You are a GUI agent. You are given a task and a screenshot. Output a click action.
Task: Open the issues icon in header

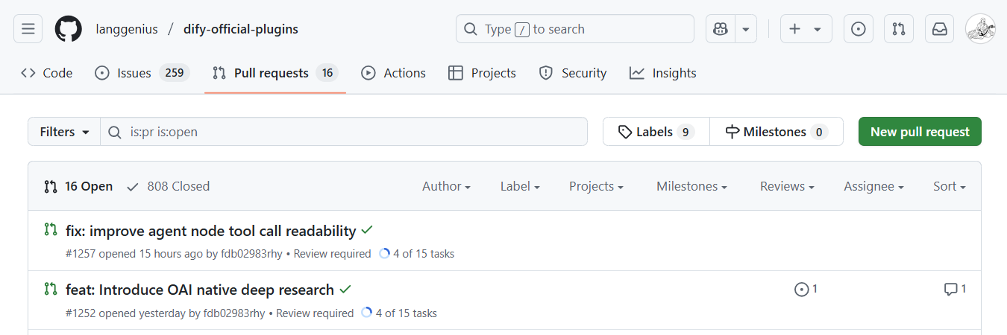tap(859, 29)
